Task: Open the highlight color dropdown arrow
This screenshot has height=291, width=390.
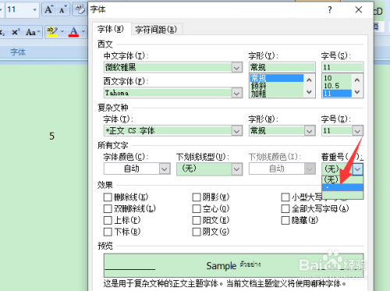Action: point(62,32)
